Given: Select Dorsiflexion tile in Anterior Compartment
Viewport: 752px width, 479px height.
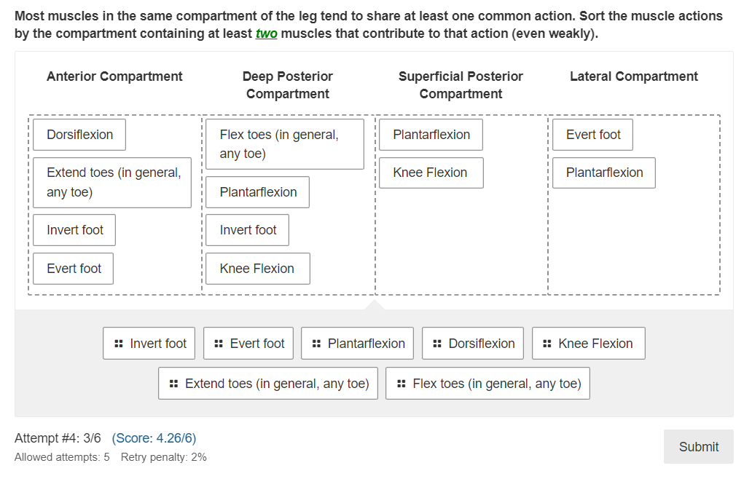Looking at the screenshot, I should pos(79,135).
